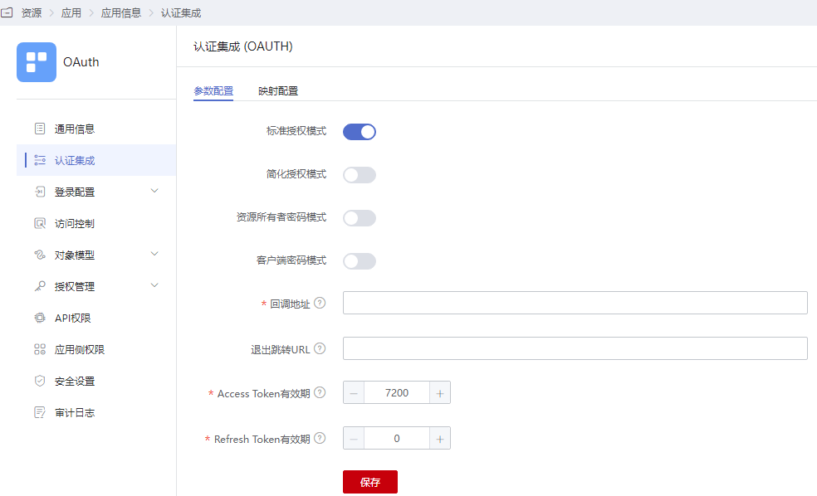
Task: Click the 回调地址 input field
Action: pyautogui.click(x=575, y=303)
